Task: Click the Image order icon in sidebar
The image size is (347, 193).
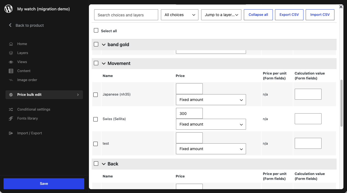Action: point(11,80)
